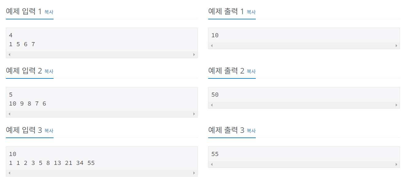The image size is (408, 183).
Task: Click the output value 50 in sample output 2
Action: click(x=215, y=94)
